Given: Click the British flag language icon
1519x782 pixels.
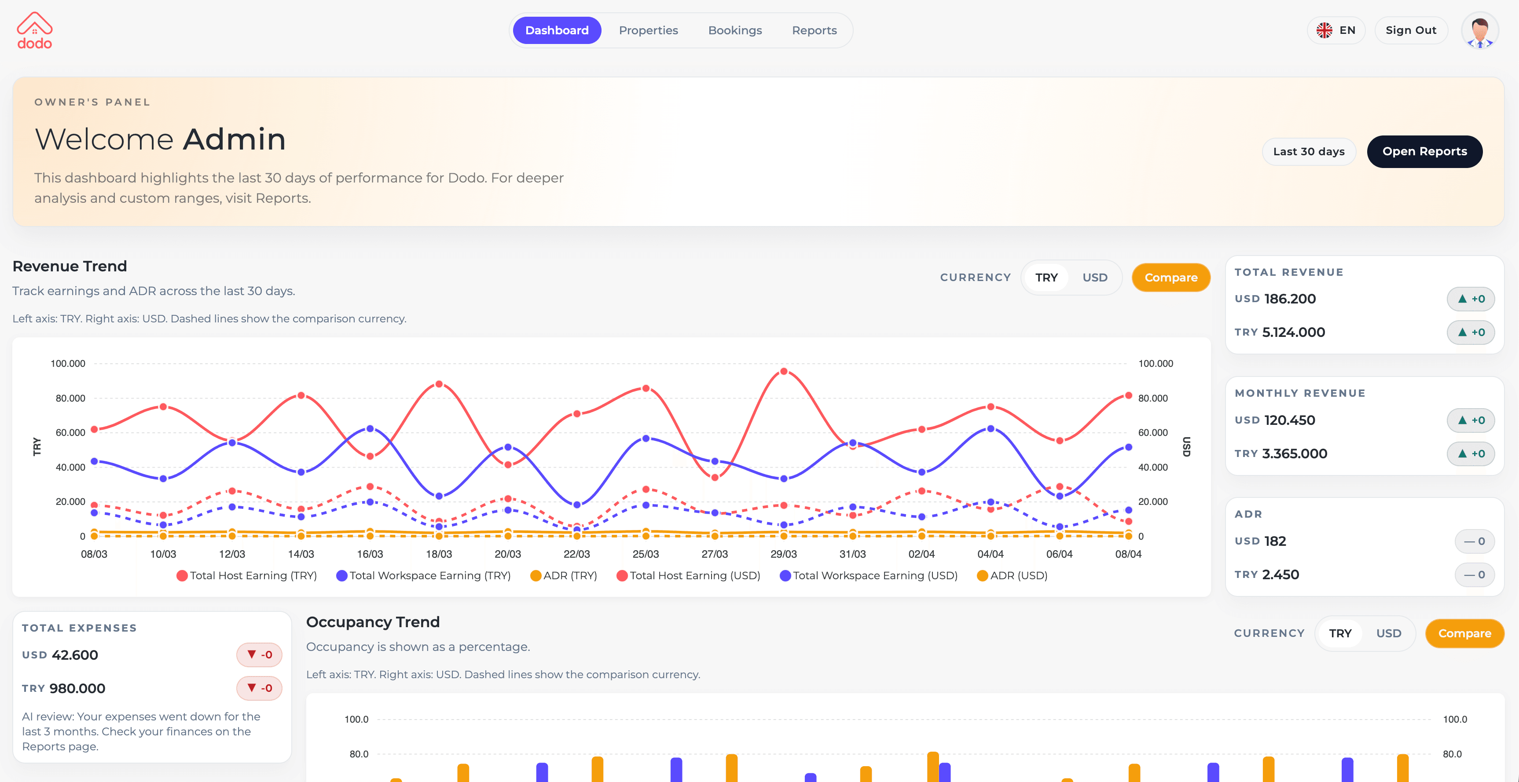Looking at the screenshot, I should [1325, 30].
